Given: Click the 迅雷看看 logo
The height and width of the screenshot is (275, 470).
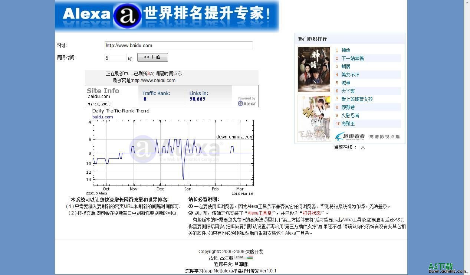Looking at the screenshot, I should tap(350, 137).
